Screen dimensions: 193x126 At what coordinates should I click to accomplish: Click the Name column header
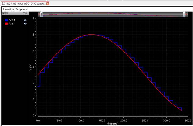5,13
